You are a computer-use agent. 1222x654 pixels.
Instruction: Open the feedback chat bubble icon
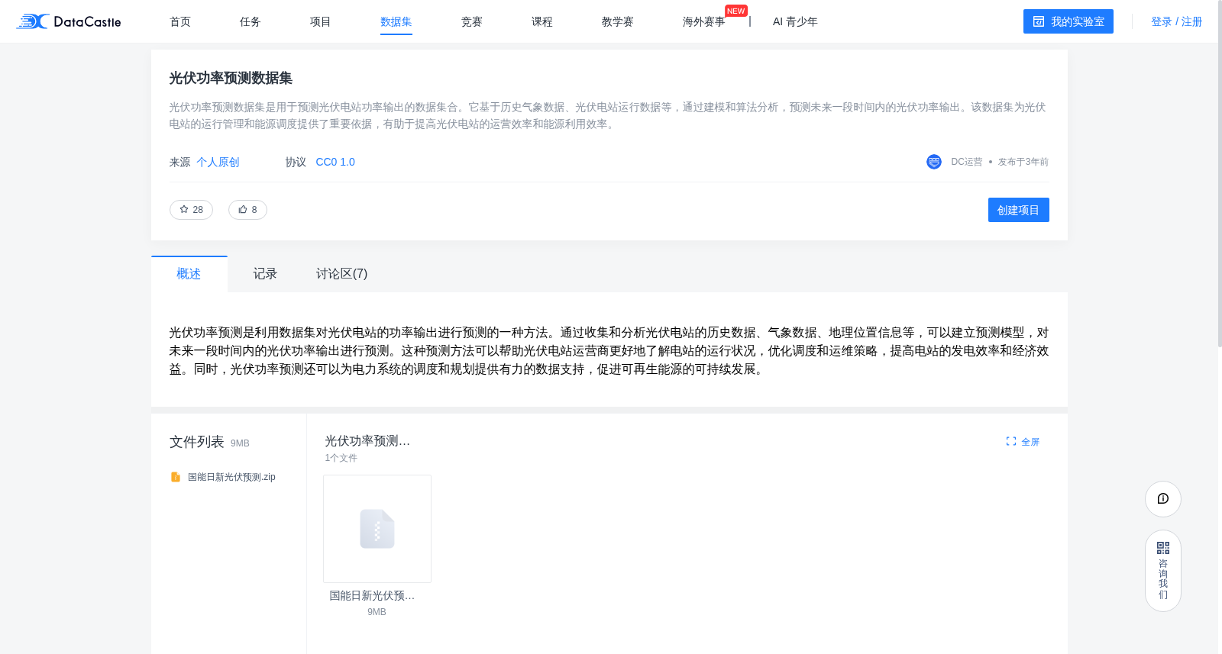[1163, 499]
